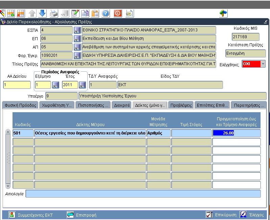
Task: Click the Εξάμηνο input field
Action: (43, 85)
